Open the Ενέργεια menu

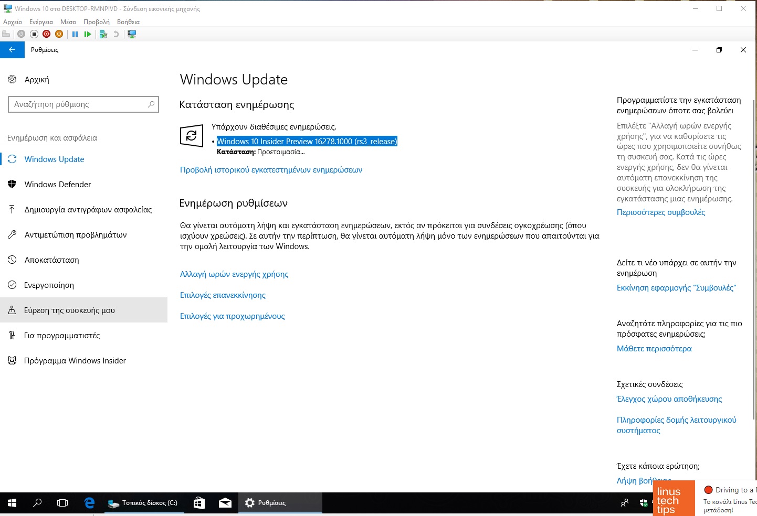[x=41, y=22]
